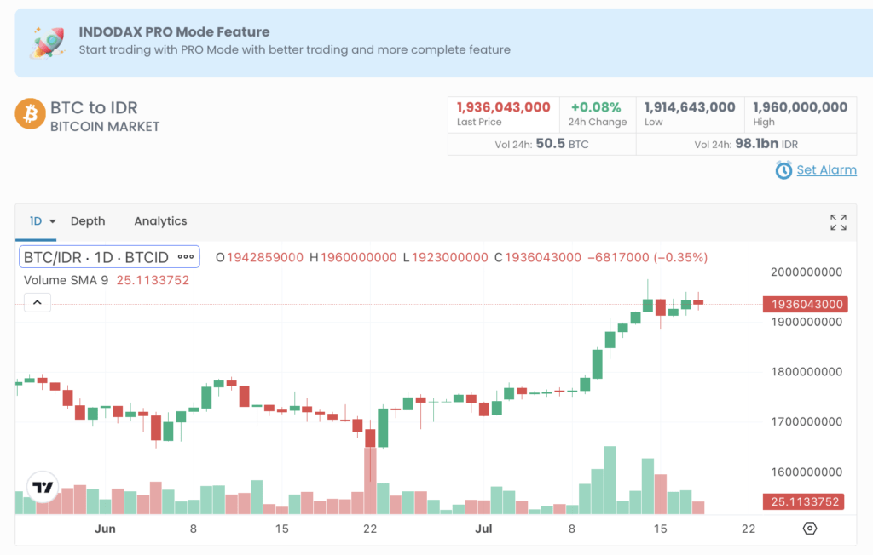The image size is (873, 555).
Task: Click the Jun date axis label
Action: tap(105, 529)
